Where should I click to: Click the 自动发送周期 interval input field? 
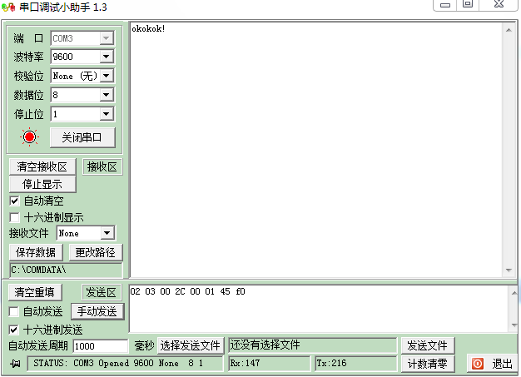(x=100, y=345)
